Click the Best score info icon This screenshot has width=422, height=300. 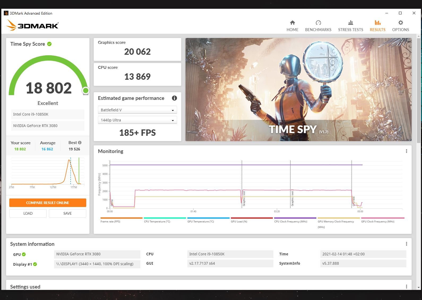tap(80, 142)
